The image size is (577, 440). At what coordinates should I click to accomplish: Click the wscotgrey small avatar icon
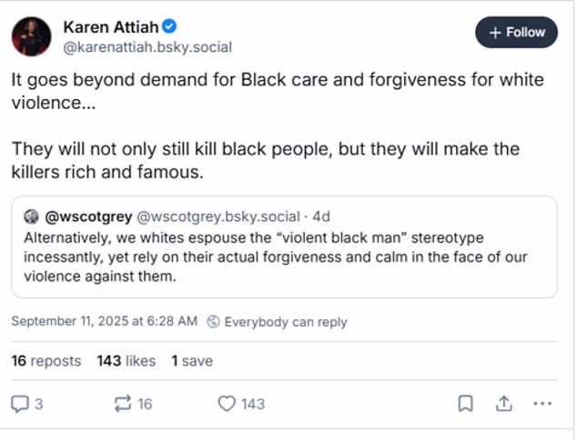pos(31,216)
